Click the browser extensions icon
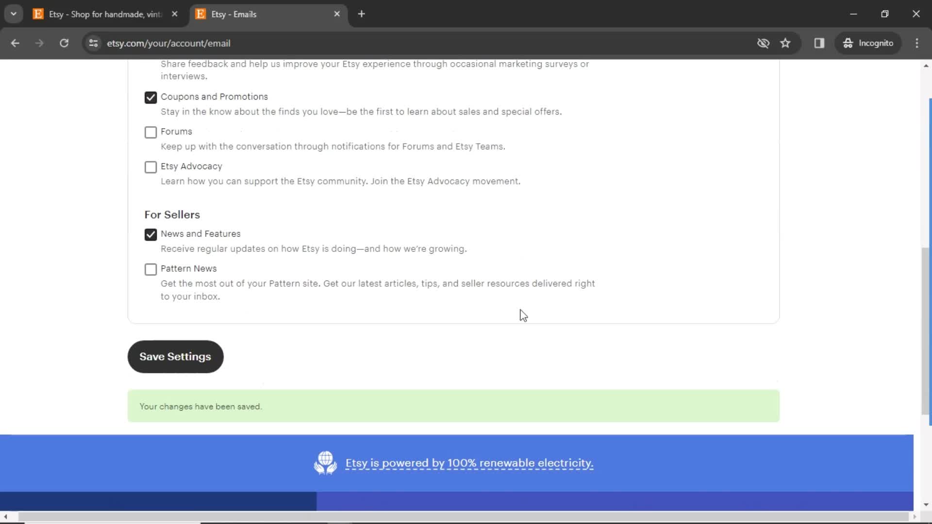Screen dimensions: 932x524 point(819,43)
